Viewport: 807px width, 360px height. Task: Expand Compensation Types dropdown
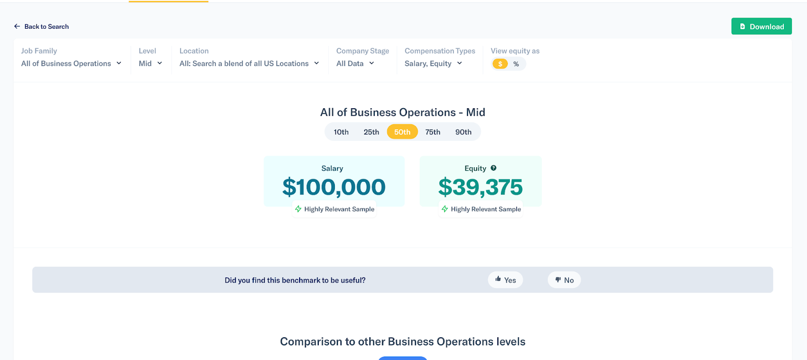[433, 63]
